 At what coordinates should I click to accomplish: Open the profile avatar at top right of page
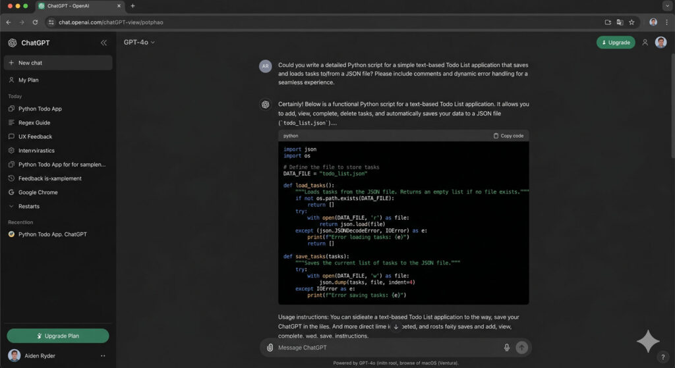(660, 42)
